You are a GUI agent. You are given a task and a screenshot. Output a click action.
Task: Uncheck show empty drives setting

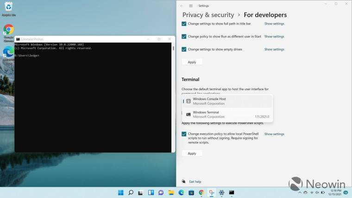(184, 49)
